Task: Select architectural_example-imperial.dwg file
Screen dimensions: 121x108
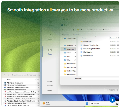Action: coord(18,96)
